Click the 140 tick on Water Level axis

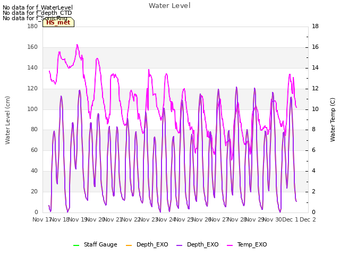[x=32, y=67]
